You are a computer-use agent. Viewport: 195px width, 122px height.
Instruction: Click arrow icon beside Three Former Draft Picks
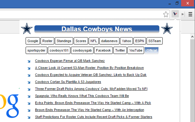coord(29,89)
